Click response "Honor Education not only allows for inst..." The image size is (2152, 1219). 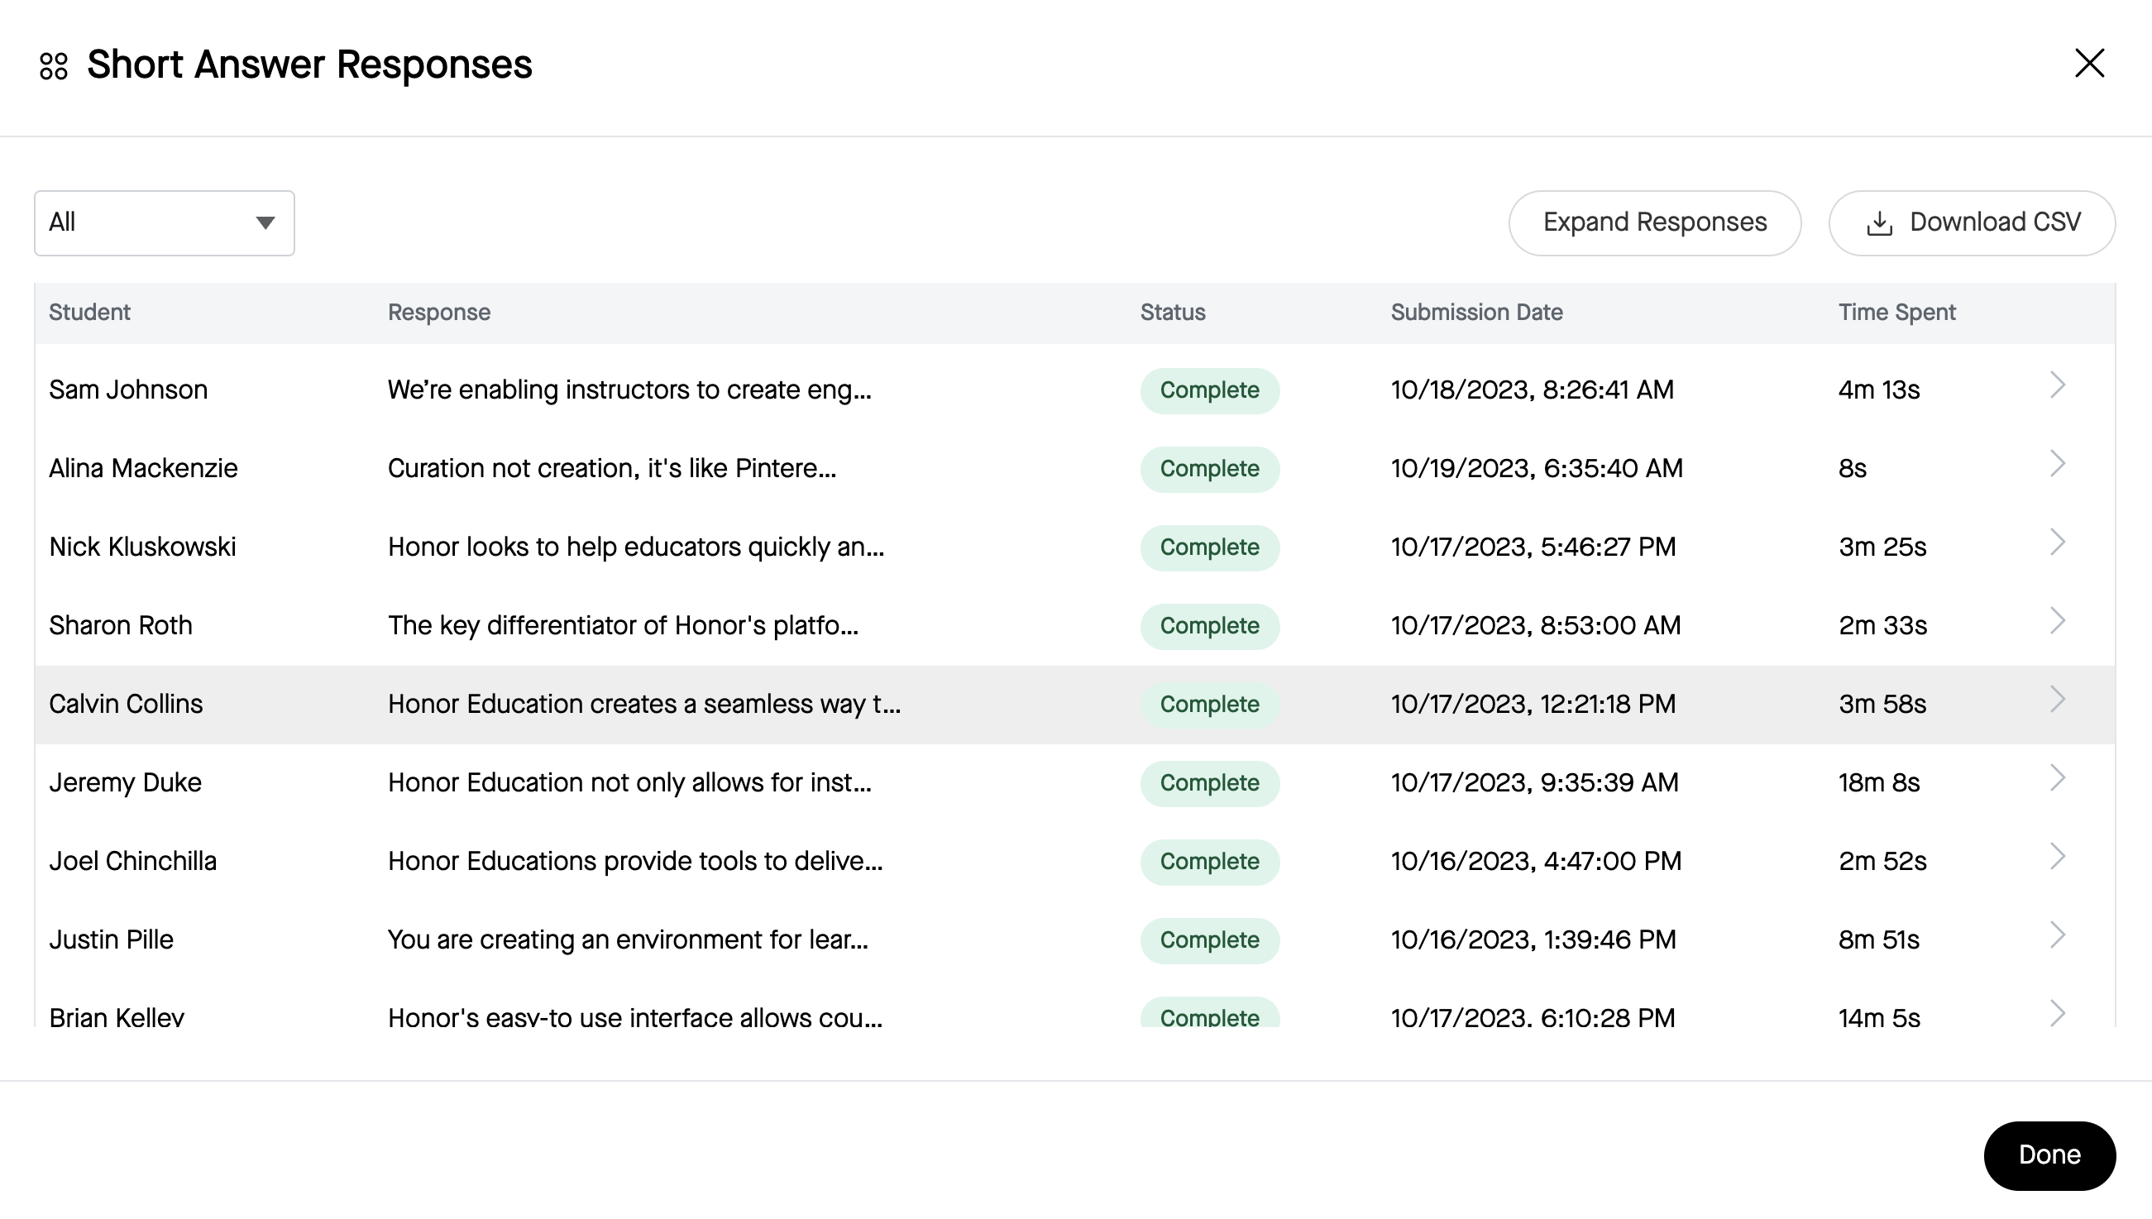click(629, 784)
